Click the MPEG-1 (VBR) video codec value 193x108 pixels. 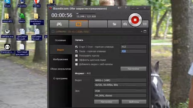120,80
